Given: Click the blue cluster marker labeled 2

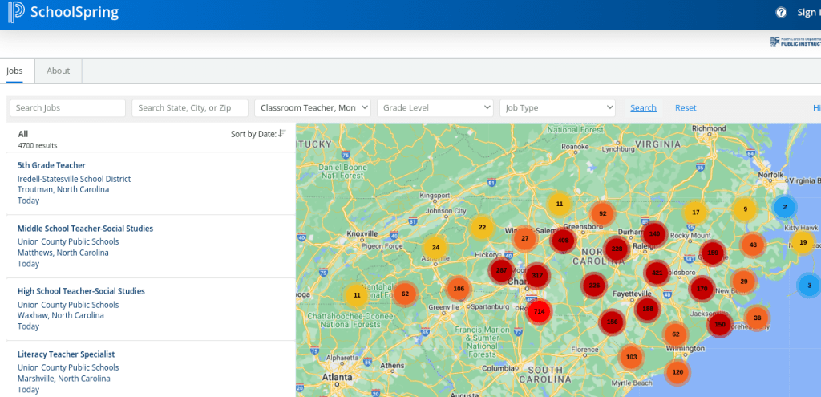Looking at the screenshot, I should point(784,207).
